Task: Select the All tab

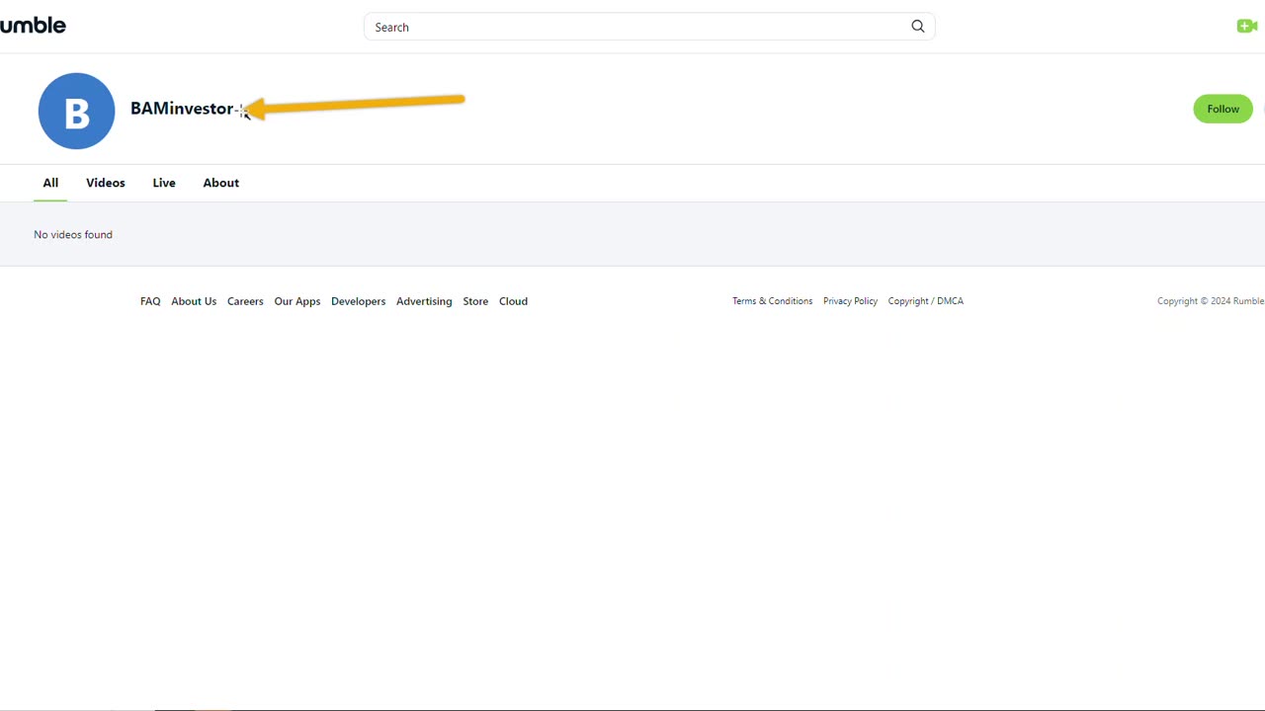Action: tap(50, 183)
